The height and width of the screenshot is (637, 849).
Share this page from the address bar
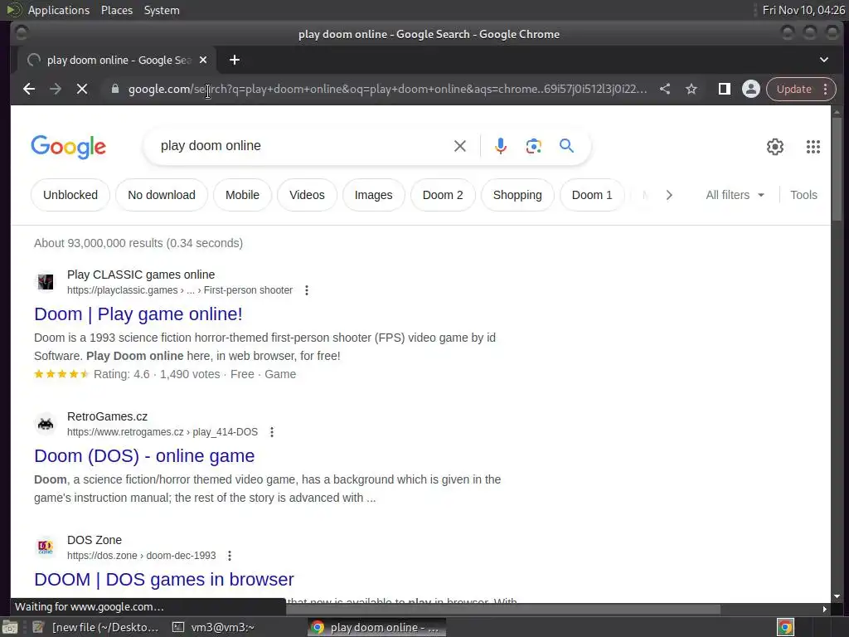tap(665, 89)
